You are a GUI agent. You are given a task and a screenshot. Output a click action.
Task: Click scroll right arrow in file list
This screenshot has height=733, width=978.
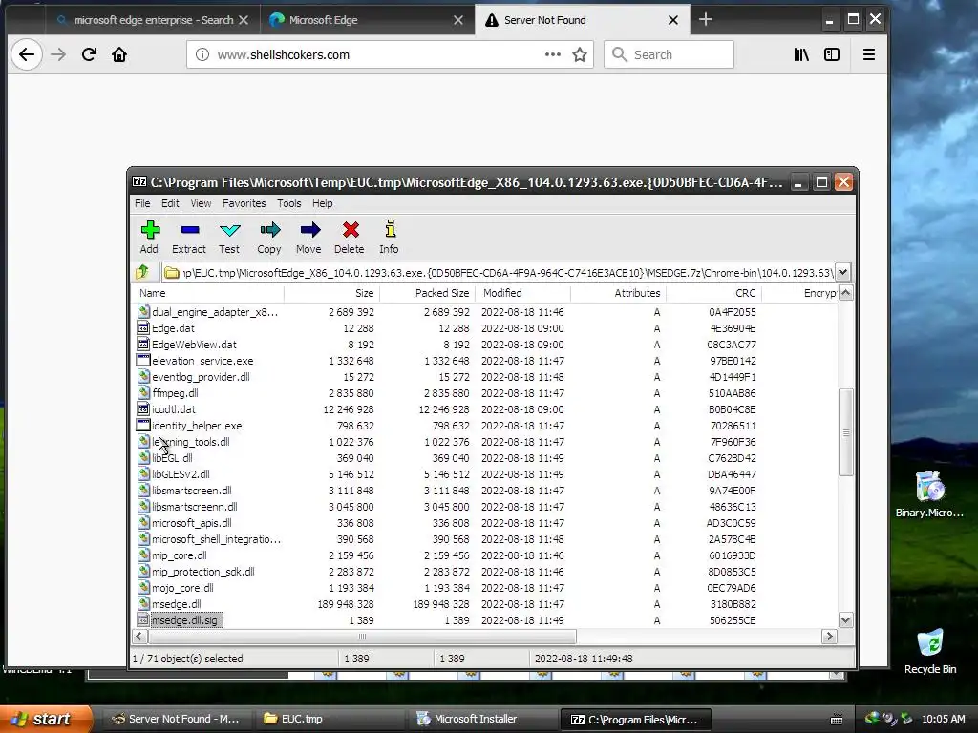click(829, 637)
